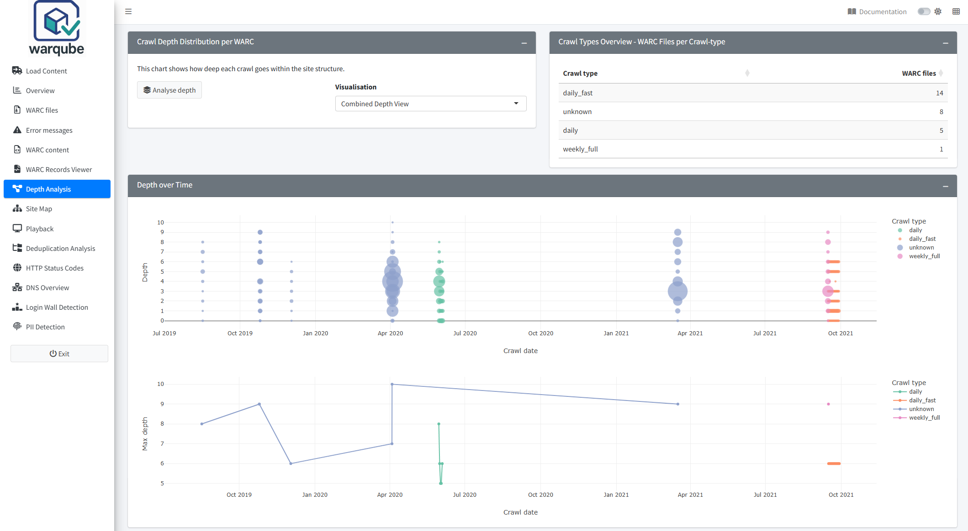Viewport: 968px width, 531px height.
Task: Open Depth Analysis menu item
Action: point(57,189)
